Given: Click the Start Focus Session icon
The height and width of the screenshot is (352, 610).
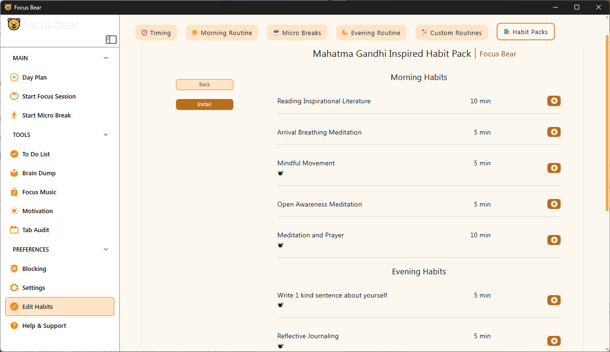Looking at the screenshot, I should point(14,96).
